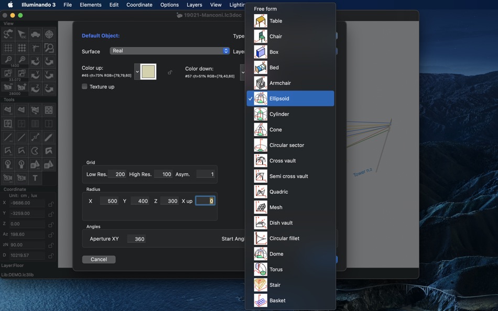Toggle the lock beside X coordinate
This screenshot has height=311, width=498.
pyautogui.click(x=50, y=204)
